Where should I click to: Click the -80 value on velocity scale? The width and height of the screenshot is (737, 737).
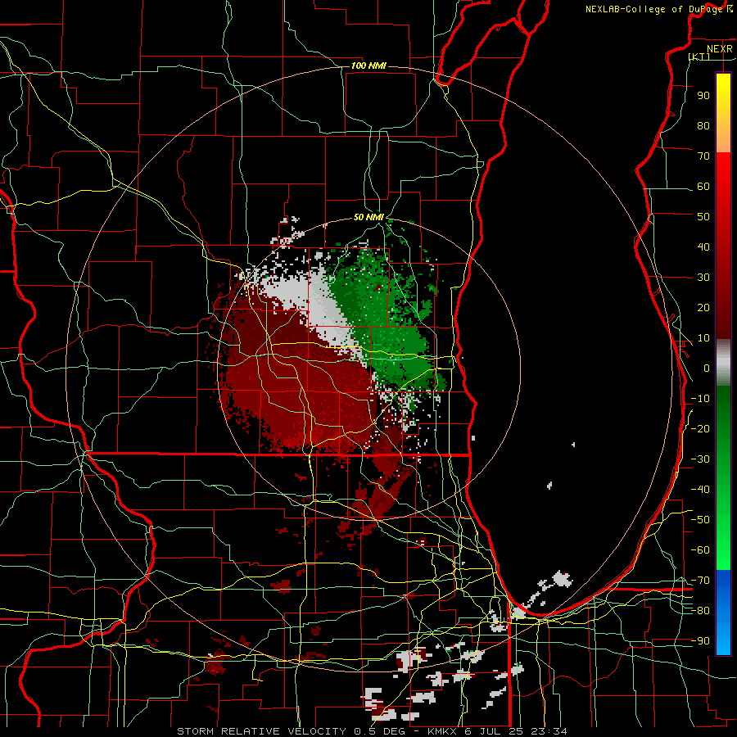point(700,611)
